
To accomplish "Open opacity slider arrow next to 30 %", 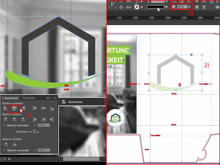I will coord(189,7).
